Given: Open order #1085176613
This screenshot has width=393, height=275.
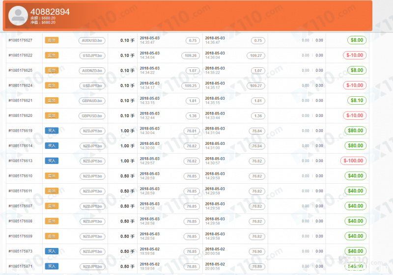Looking at the screenshot, I should coord(21,161).
